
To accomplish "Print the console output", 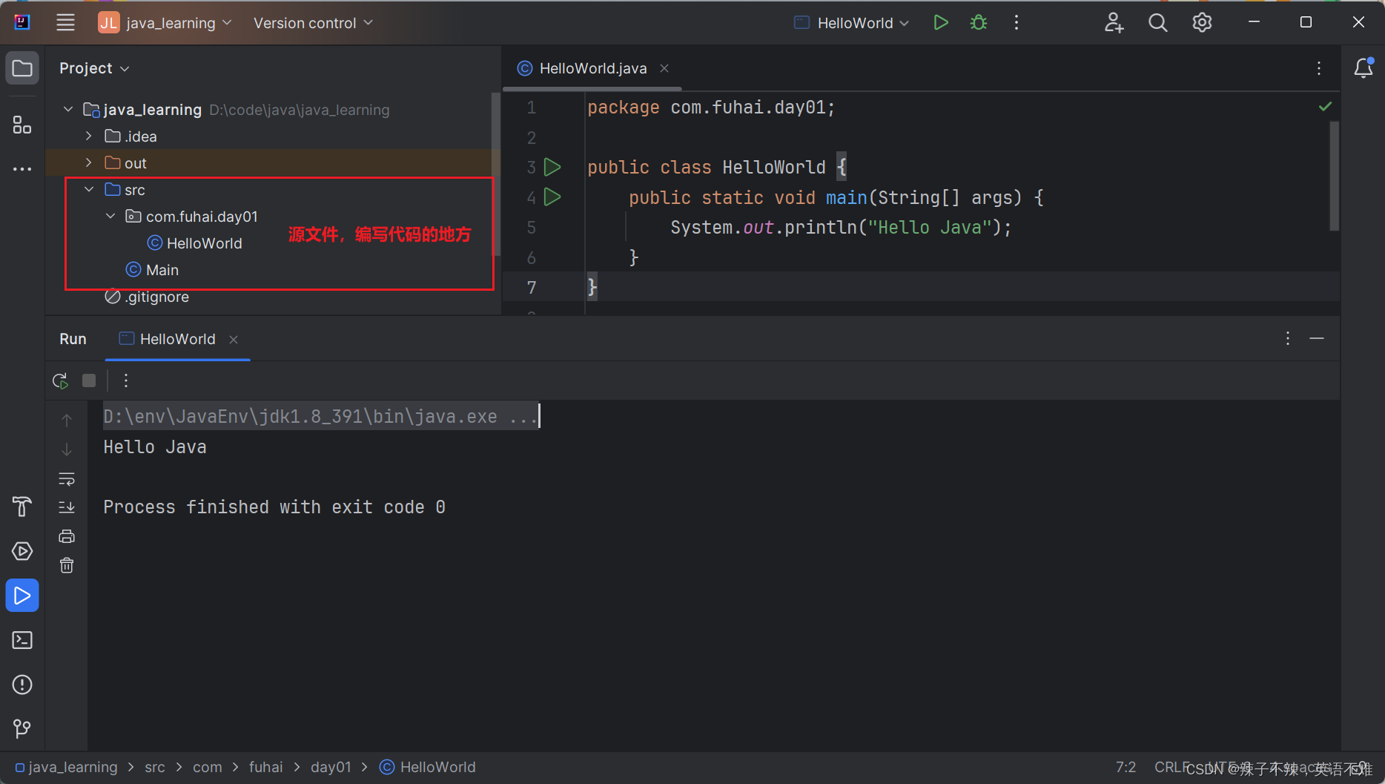I will (x=67, y=536).
